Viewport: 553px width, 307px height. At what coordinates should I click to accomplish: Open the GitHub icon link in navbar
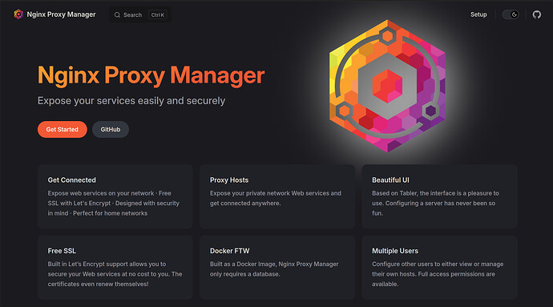click(x=537, y=14)
